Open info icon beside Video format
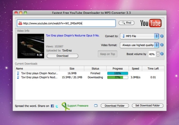Viewport: 179px width, 125px height. click(x=162, y=45)
